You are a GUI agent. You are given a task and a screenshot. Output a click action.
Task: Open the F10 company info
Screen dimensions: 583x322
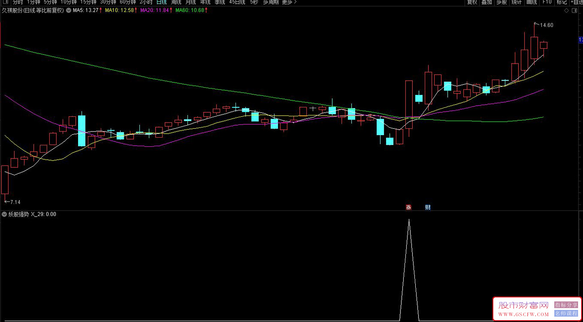[547, 2]
